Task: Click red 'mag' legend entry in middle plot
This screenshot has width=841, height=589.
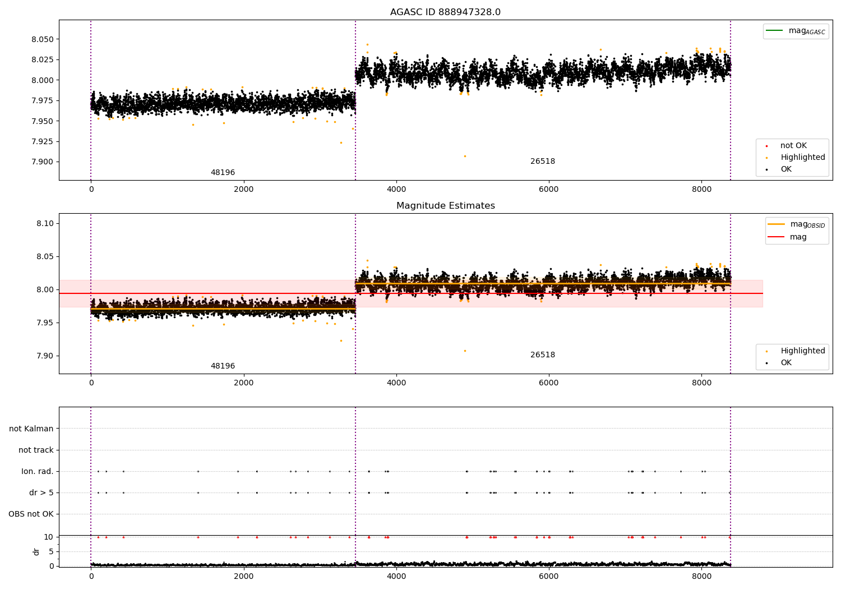Action: click(788, 237)
